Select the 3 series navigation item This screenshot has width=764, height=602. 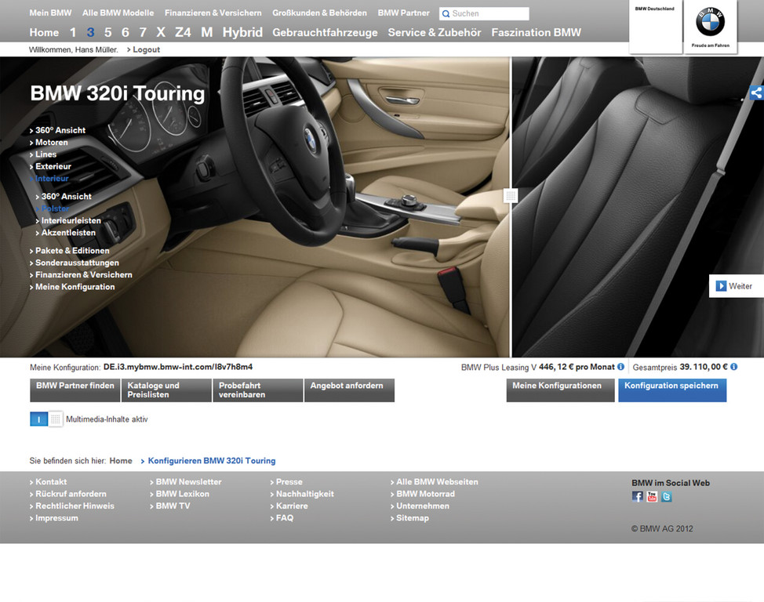coord(91,33)
